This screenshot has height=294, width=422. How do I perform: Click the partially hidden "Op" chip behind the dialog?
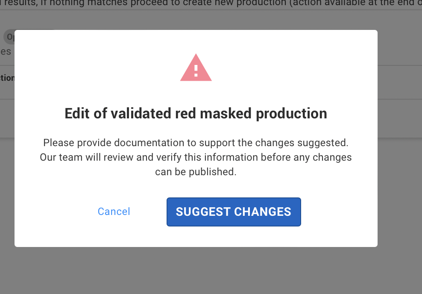(9, 37)
